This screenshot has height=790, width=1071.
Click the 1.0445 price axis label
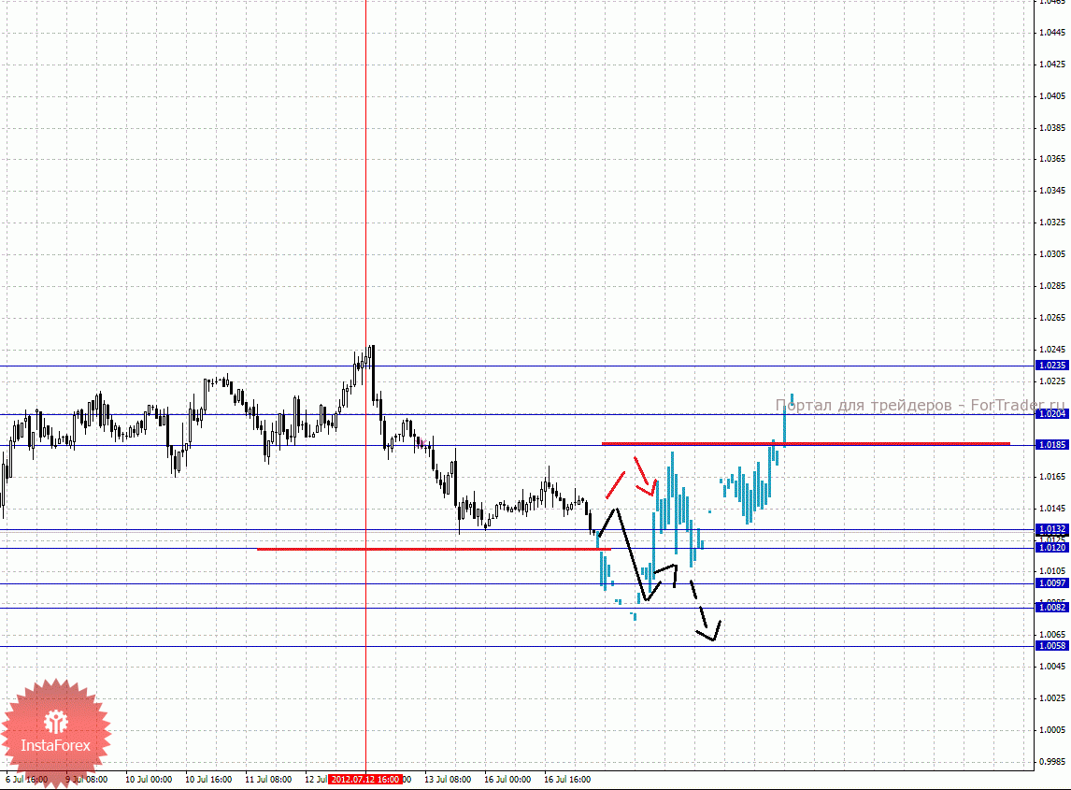(1052, 32)
